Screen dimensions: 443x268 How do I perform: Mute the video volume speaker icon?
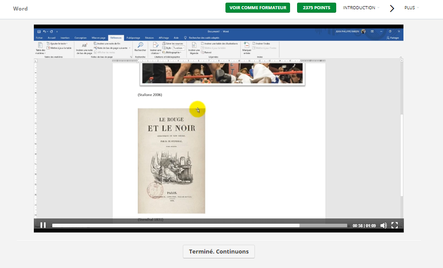(x=383, y=225)
